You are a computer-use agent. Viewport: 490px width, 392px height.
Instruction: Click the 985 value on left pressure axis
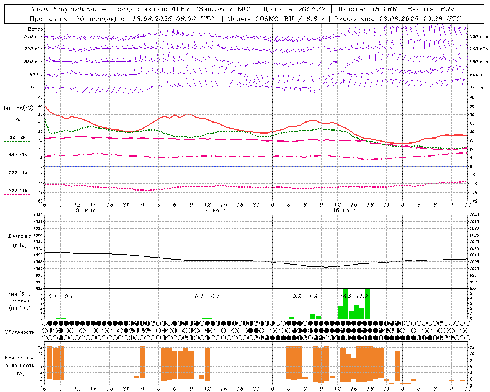tap(39, 289)
